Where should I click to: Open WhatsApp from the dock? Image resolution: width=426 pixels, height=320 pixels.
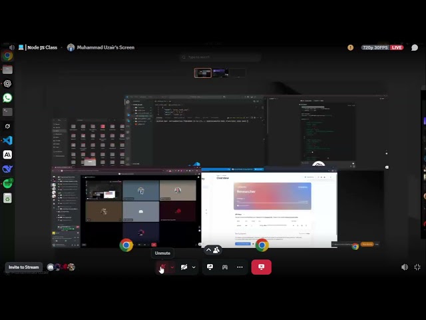coord(7,98)
